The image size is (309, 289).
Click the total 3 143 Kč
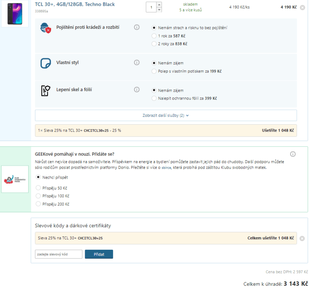pyautogui.click(x=296, y=284)
